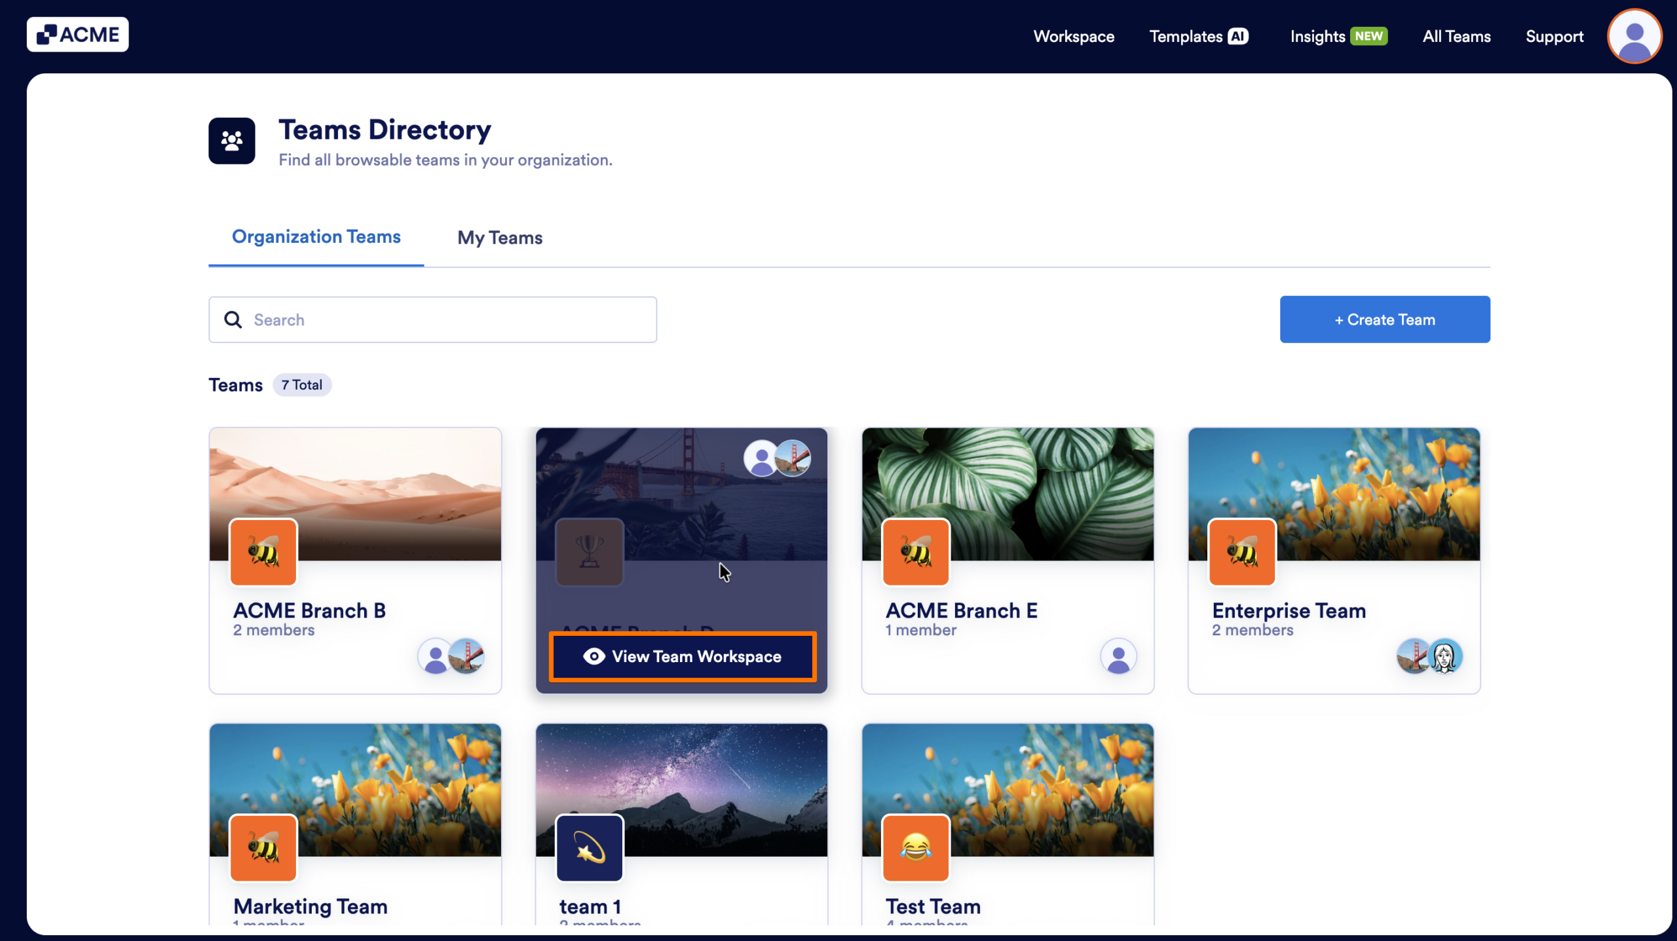Click View Team Workspace button
This screenshot has height=941, width=1677.
[x=682, y=656]
